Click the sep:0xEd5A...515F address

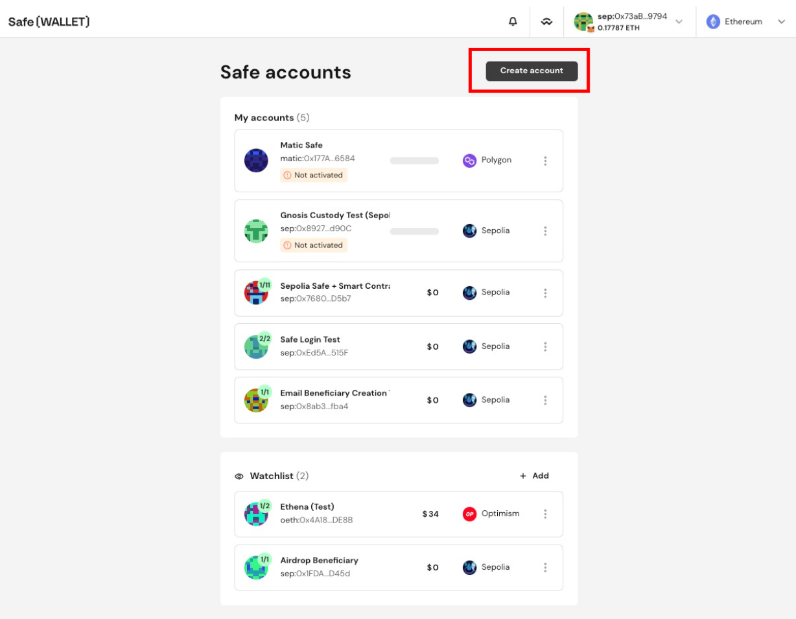tap(314, 353)
